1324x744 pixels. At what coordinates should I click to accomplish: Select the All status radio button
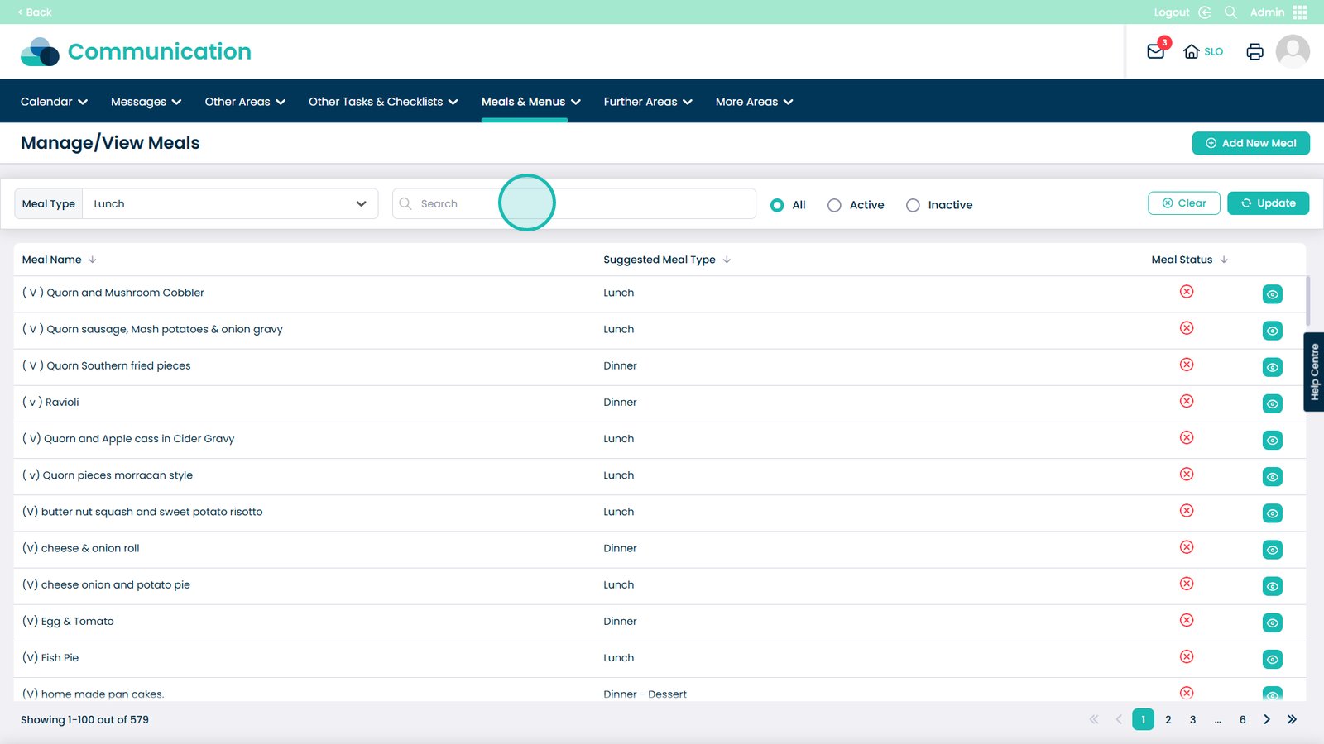tap(777, 205)
